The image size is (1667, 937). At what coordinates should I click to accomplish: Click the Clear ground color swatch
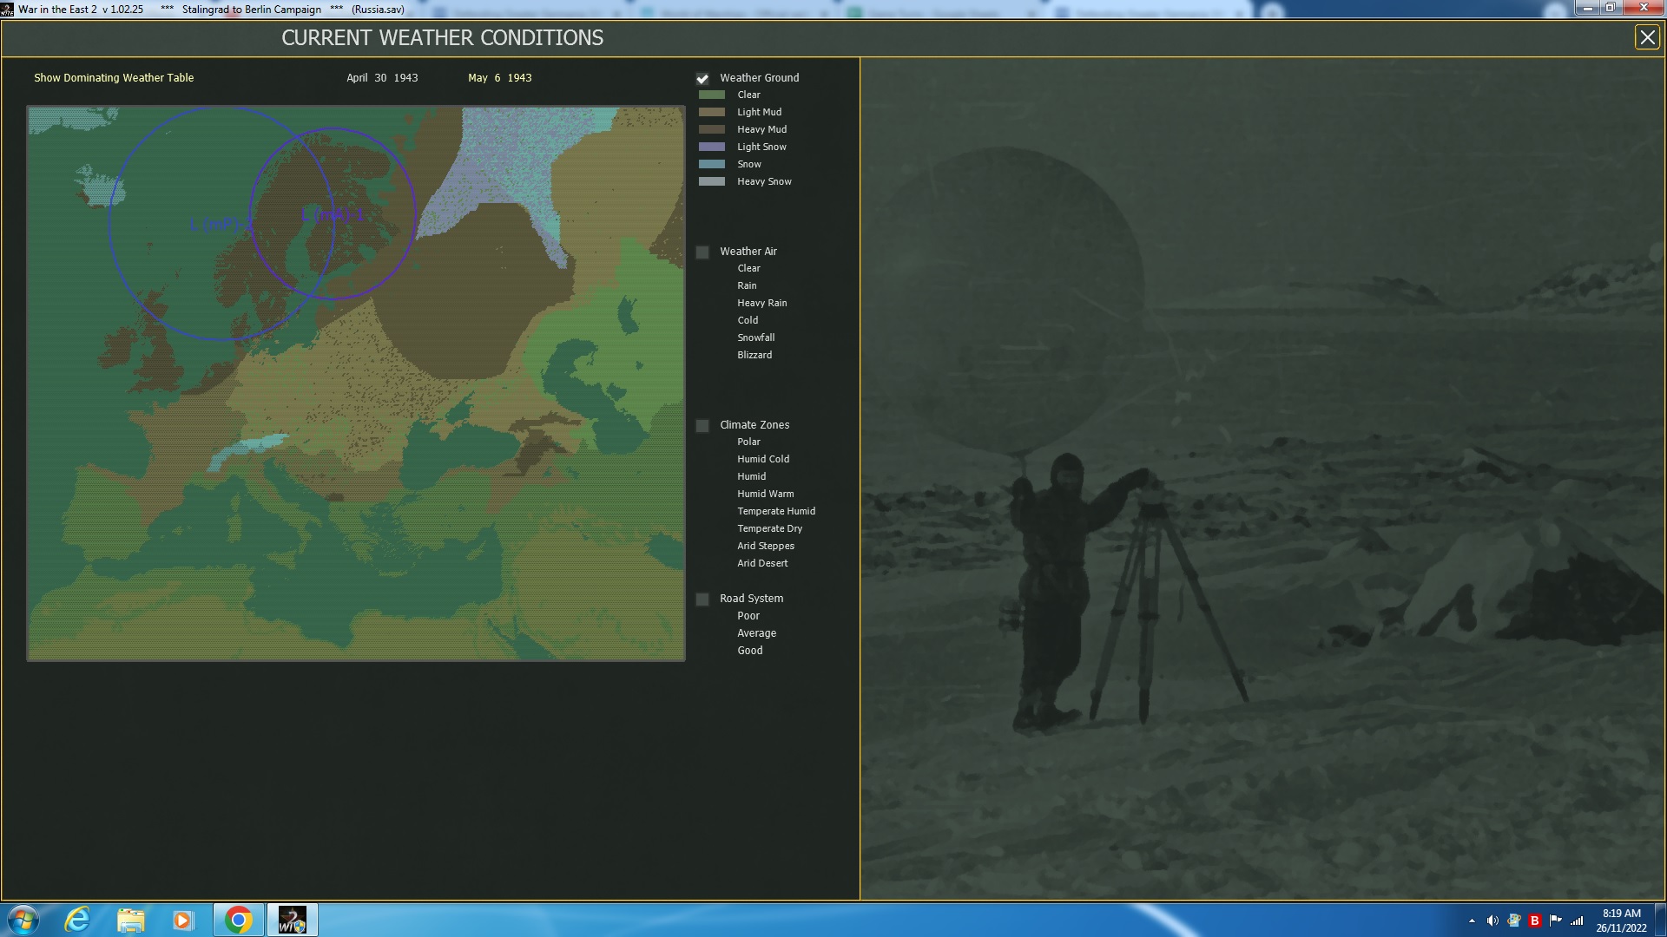click(712, 95)
